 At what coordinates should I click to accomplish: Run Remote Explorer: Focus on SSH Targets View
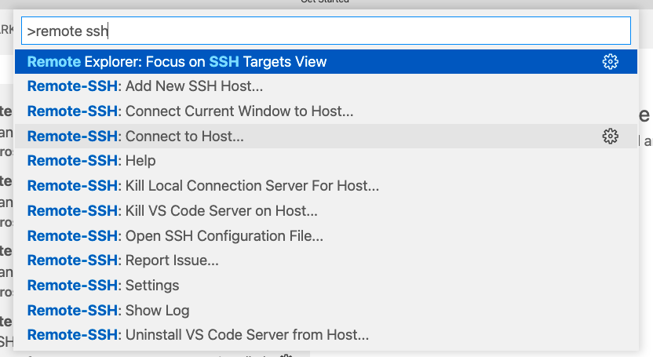(x=326, y=61)
